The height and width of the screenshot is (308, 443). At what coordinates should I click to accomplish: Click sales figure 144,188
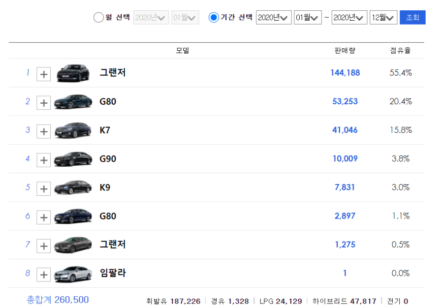345,73
